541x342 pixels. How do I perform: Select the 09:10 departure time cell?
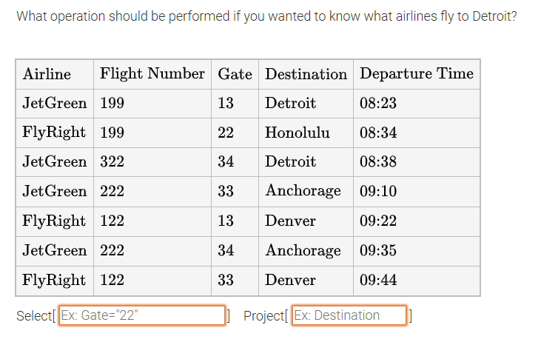[x=378, y=191]
